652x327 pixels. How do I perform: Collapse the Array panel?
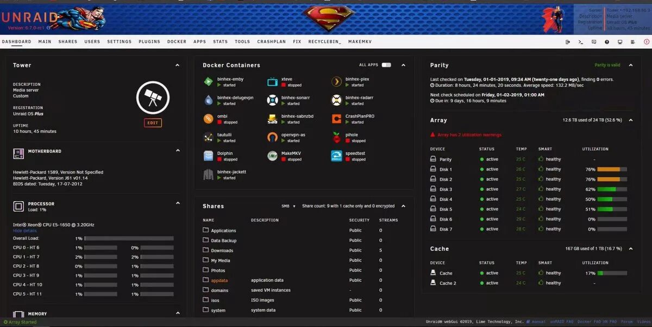click(x=631, y=120)
